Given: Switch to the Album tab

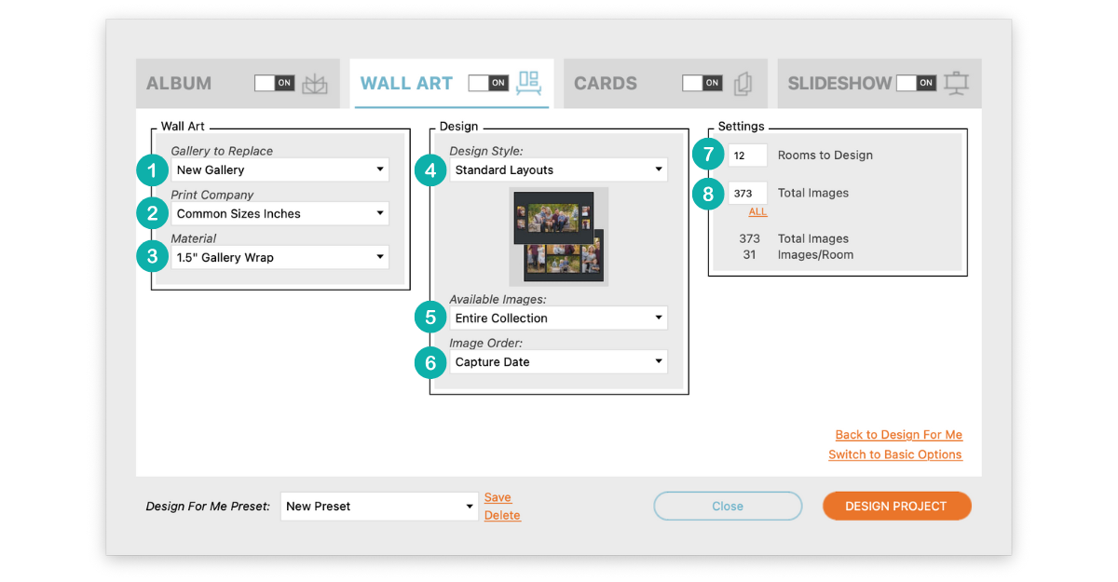Looking at the screenshot, I should coord(238,83).
